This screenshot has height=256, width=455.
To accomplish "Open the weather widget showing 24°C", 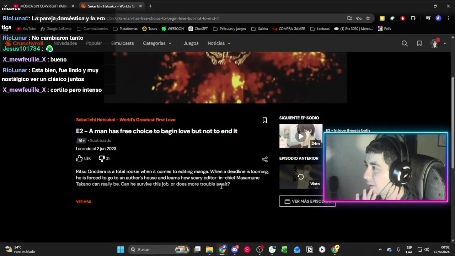I will click(x=21, y=250).
